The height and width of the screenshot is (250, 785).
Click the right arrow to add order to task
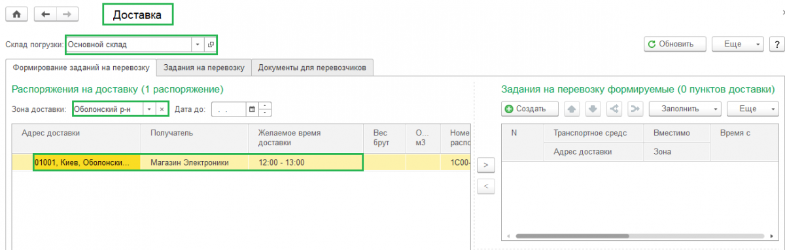(x=485, y=164)
